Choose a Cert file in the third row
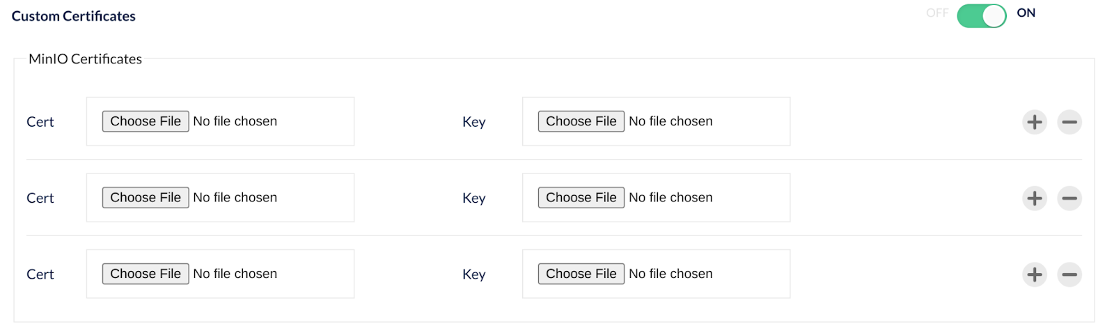1114x333 pixels. [x=146, y=274]
